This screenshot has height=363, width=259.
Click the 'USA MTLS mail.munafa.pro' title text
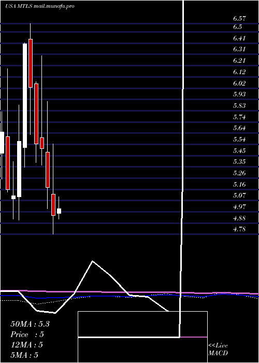(40, 6)
